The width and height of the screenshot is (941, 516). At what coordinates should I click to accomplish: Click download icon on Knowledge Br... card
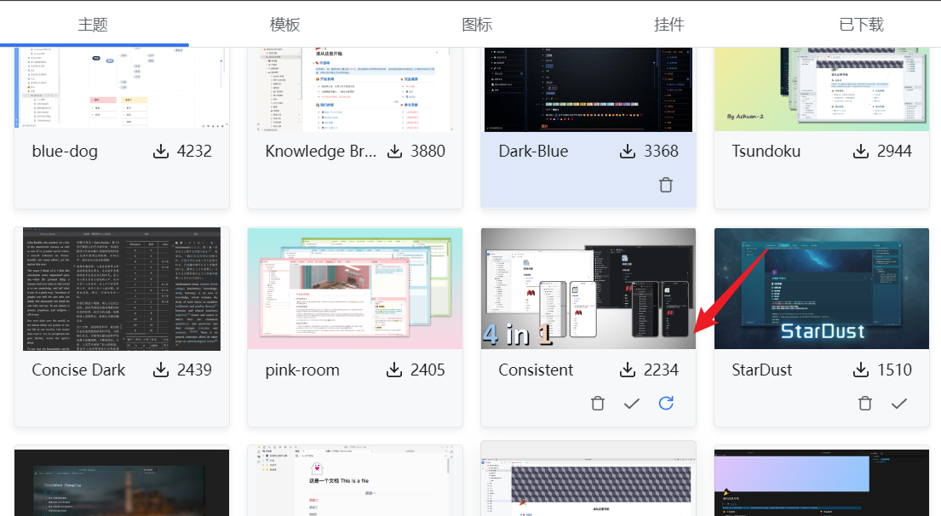click(394, 152)
